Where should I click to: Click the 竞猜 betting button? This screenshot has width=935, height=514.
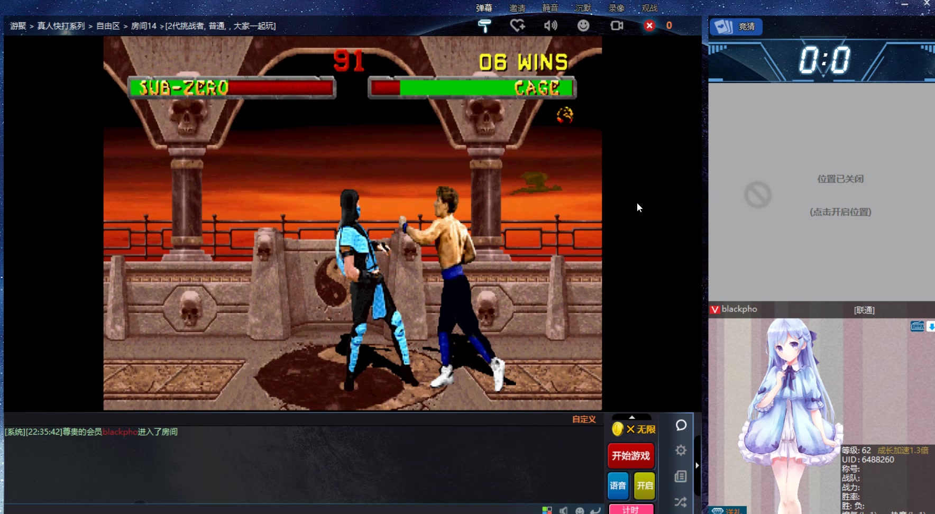coord(736,26)
